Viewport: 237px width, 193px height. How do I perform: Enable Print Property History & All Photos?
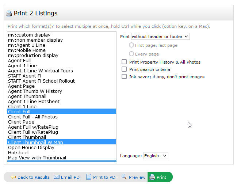(124, 62)
